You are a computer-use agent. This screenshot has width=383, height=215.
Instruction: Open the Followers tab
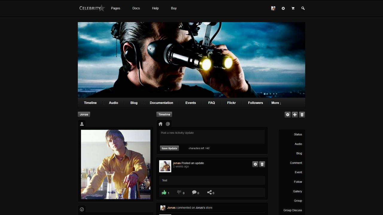pyautogui.click(x=255, y=103)
